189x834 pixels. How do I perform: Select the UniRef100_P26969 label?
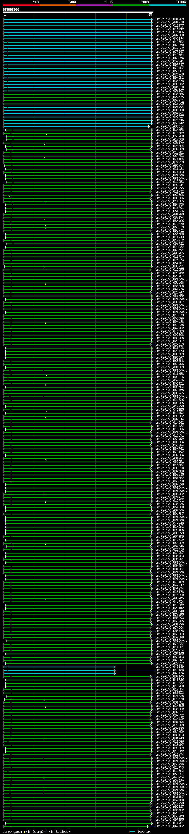coord(170,75)
